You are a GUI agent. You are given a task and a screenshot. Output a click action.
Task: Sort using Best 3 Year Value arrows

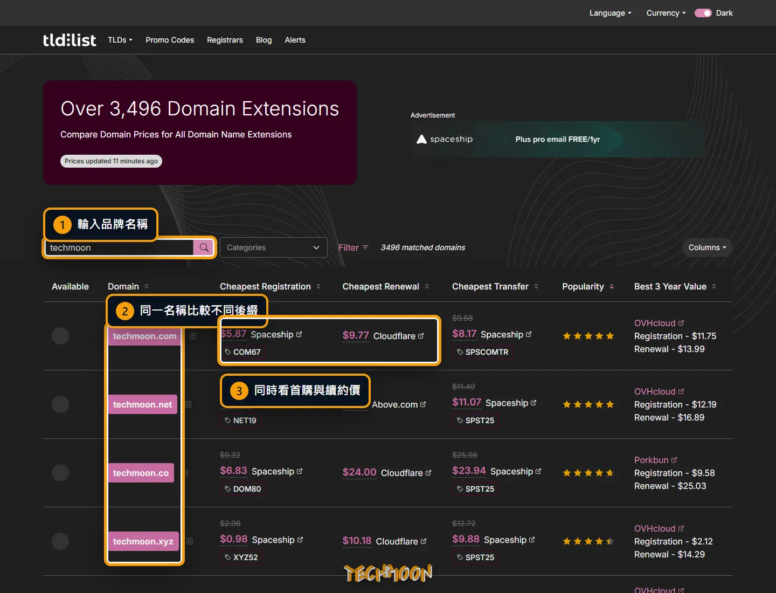[x=714, y=287]
